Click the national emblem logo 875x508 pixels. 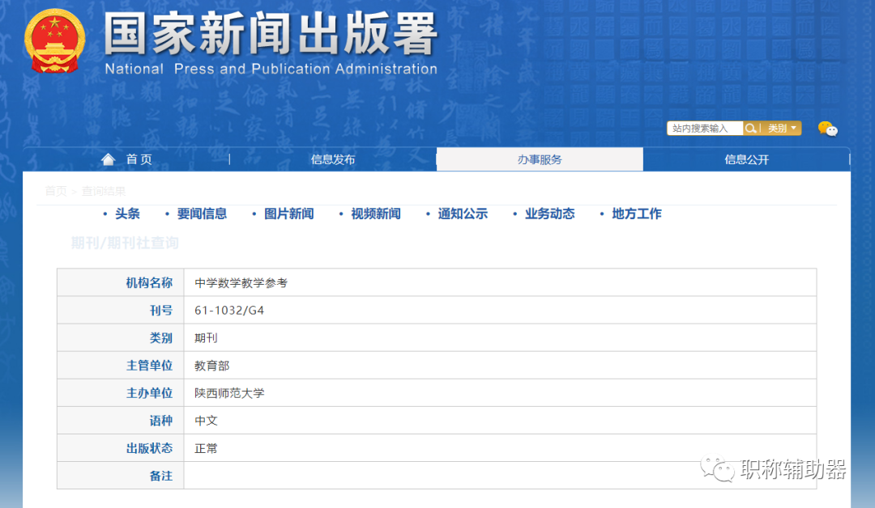pyautogui.click(x=55, y=41)
